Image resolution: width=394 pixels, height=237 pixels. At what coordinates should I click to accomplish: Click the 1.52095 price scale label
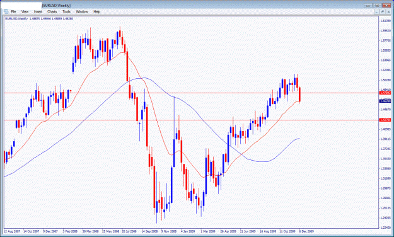[x=385, y=70]
